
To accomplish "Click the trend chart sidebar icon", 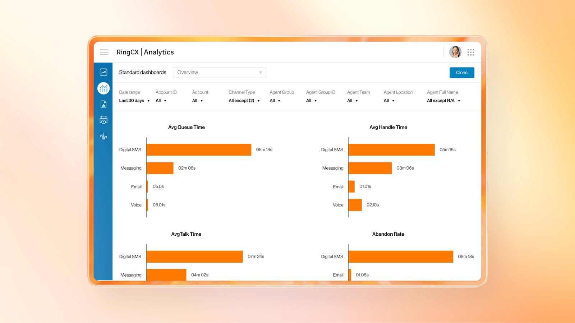I will coord(103,72).
